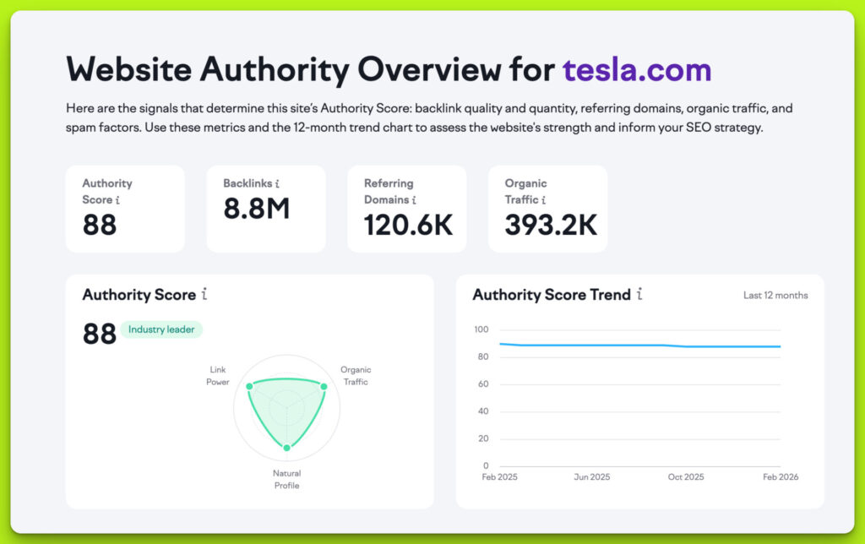Click the Industry leader badge

161,329
